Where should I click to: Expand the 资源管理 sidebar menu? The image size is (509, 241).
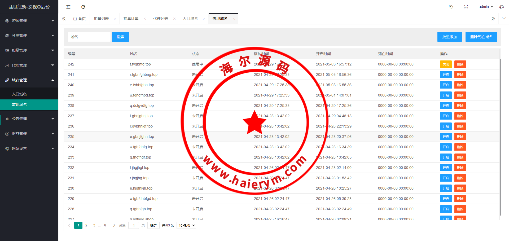pos(29,21)
